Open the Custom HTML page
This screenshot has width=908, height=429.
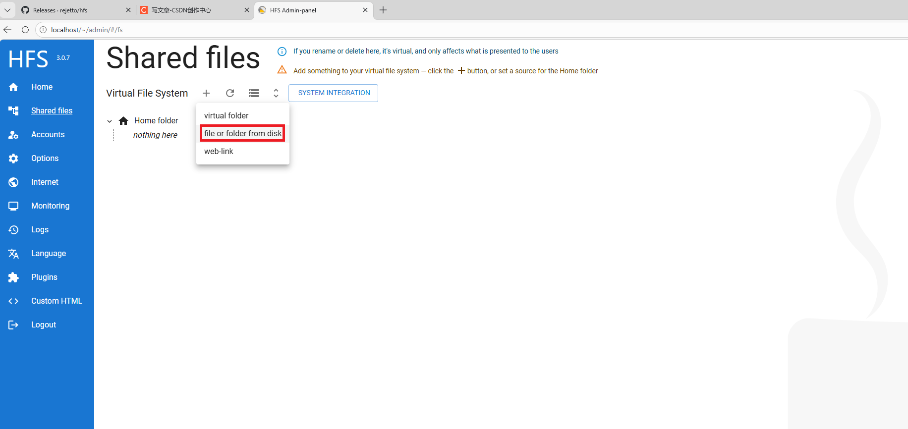coord(57,301)
